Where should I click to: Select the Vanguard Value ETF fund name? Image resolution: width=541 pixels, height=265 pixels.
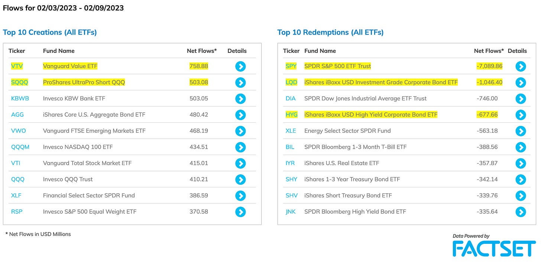tap(70, 66)
